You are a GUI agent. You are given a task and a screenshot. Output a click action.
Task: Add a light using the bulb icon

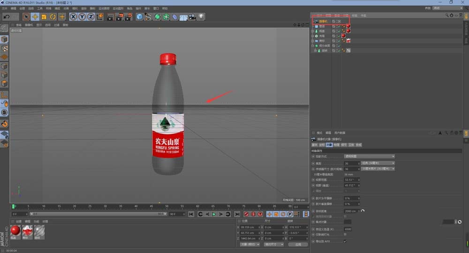(x=201, y=17)
